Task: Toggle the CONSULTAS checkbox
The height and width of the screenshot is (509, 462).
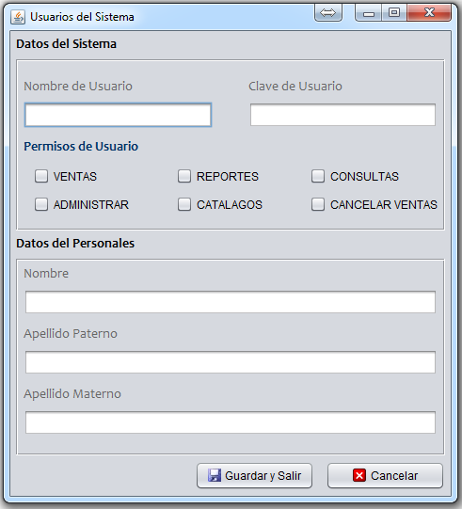Action: [x=318, y=176]
